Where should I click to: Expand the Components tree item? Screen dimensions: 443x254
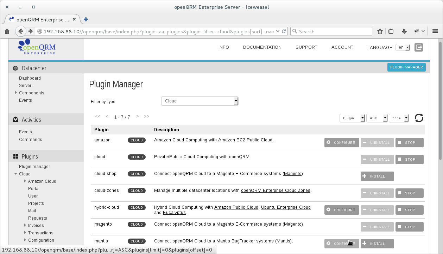[16, 93]
